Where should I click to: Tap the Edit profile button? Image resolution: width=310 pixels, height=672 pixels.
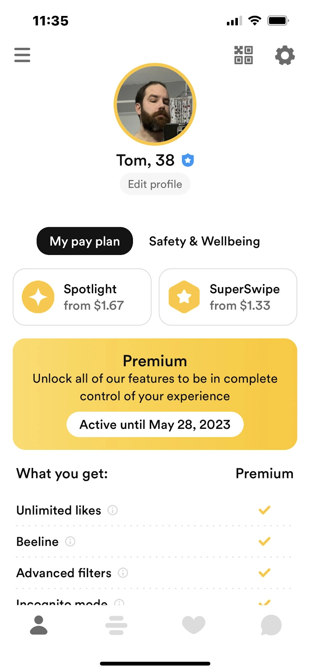click(x=155, y=184)
